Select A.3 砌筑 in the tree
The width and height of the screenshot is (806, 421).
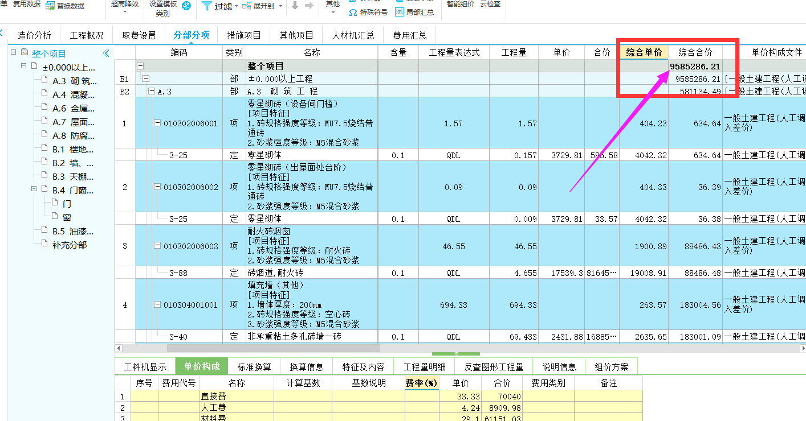click(75, 81)
